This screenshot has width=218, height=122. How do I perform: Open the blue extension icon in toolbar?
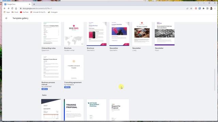pyautogui.click(x=200, y=8)
